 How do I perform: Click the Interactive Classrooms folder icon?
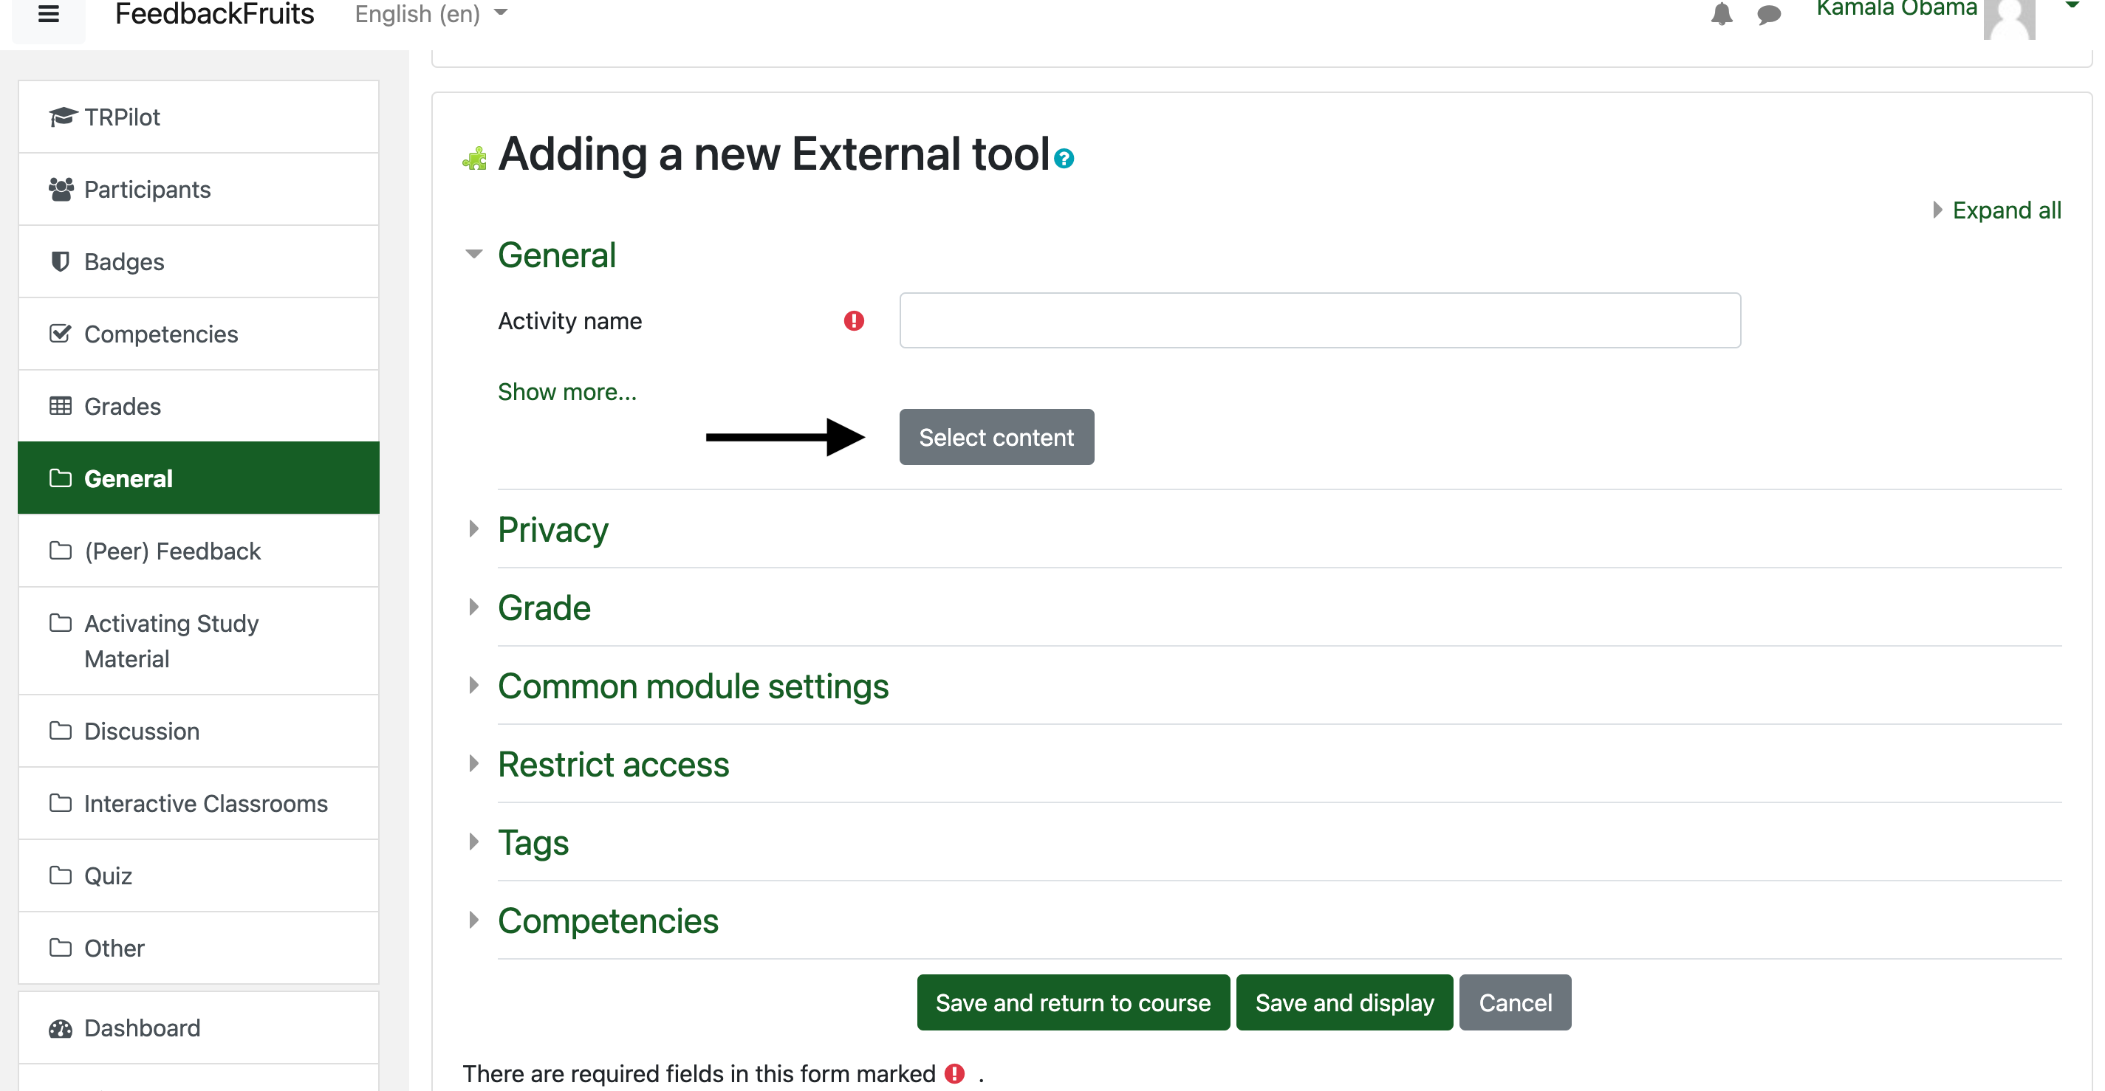pos(61,802)
